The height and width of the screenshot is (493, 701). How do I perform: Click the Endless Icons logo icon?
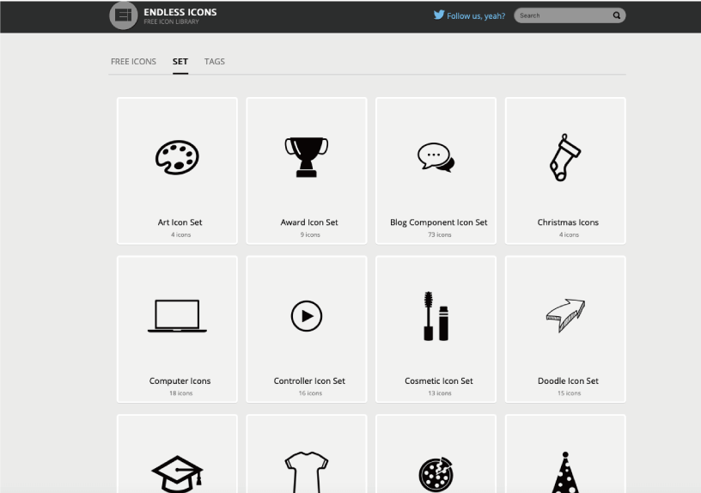click(124, 15)
